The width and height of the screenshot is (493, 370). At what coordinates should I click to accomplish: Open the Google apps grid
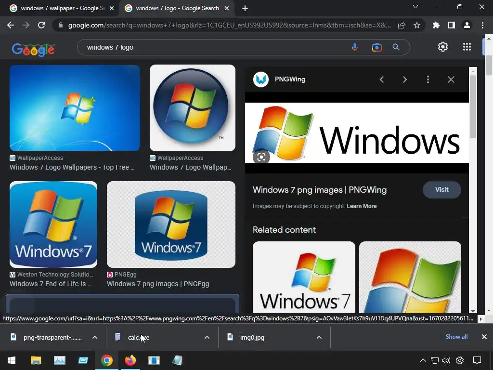pos(467,47)
